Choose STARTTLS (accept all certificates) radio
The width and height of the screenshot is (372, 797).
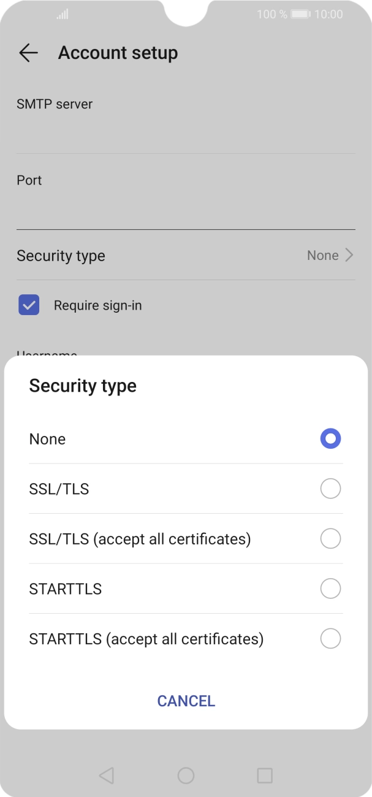pyautogui.click(x=330, y=639)
